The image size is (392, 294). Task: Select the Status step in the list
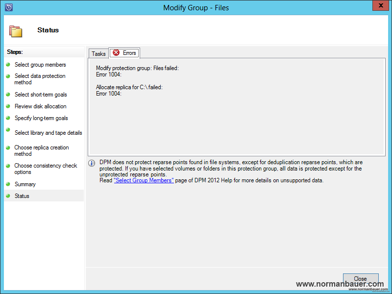(44, 196)
